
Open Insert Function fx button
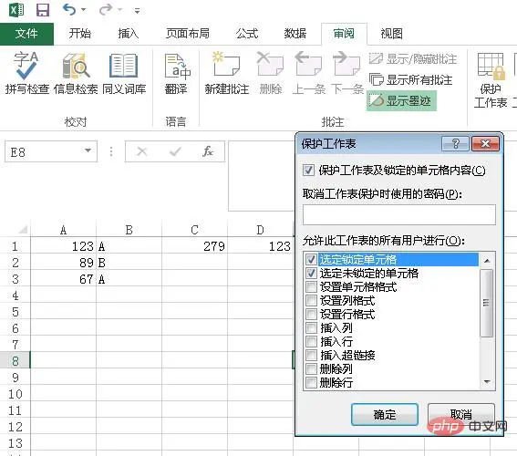pyautogui.click(x=208, y=151)
